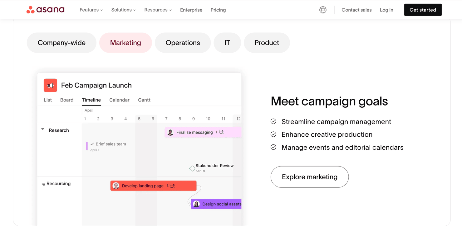Select the Company-wide tab
This screenshot has width=462, height=231.
pyautogui.click(x=61, y=43)
